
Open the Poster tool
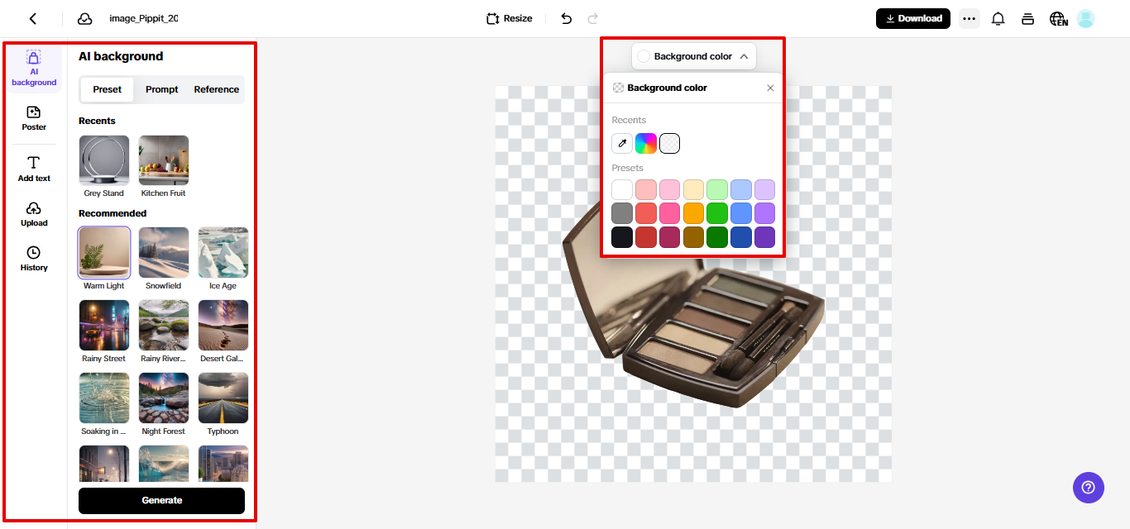click(33, 118)
